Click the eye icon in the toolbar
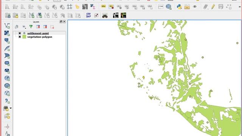This screenshot has width=242, height=136. click(195, 7)
